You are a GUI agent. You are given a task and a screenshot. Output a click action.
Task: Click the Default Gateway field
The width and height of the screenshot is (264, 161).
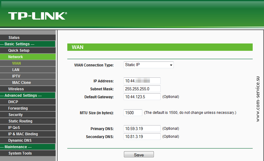tap(142, 97)
